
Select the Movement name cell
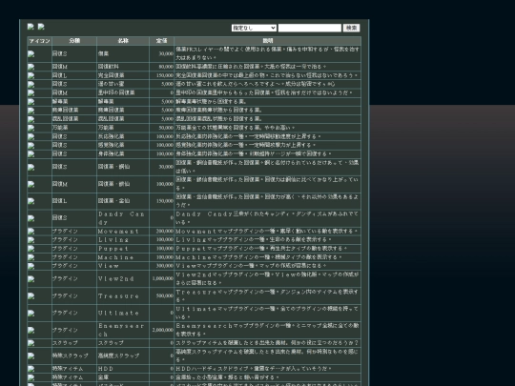tap(123, 231)
